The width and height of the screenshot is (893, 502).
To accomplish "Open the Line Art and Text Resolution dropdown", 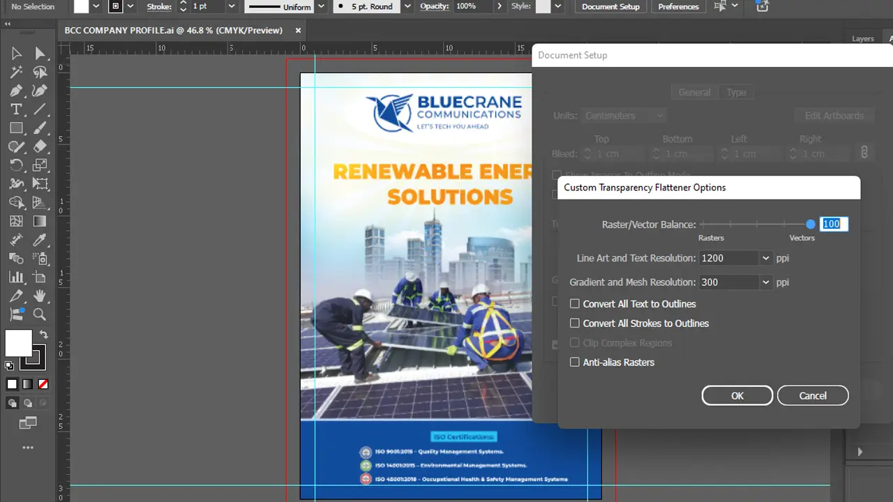I will [x=765, y=258].
